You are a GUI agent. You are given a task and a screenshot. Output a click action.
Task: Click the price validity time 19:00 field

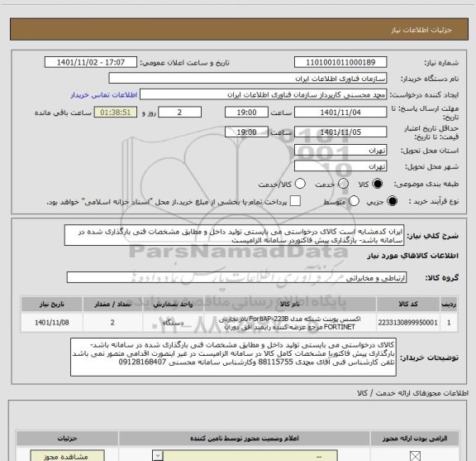coord(246,132)
